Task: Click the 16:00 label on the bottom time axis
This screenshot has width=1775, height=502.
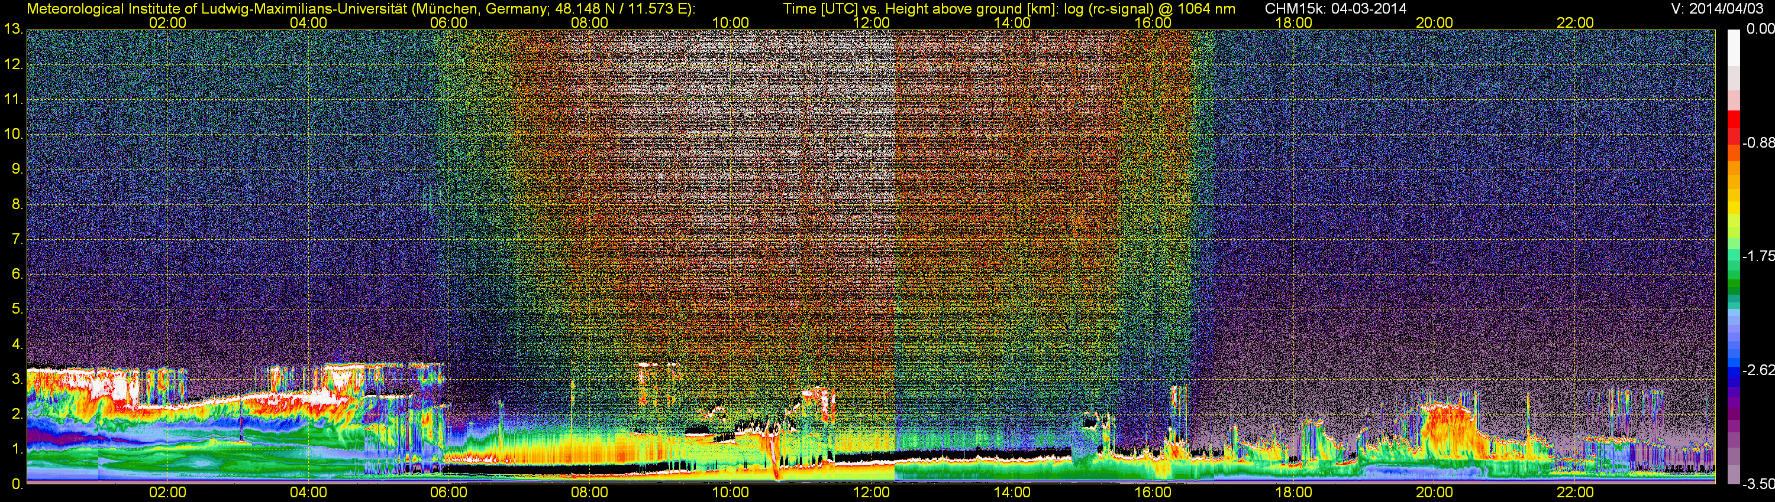Action: click(x=1153, y=493)
